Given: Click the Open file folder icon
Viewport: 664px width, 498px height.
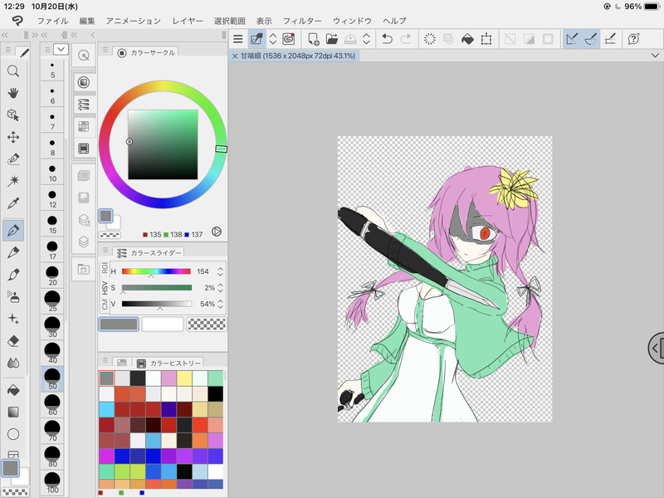Looking at the screenshot, I should pyautogui.click(x=332, y=38).
